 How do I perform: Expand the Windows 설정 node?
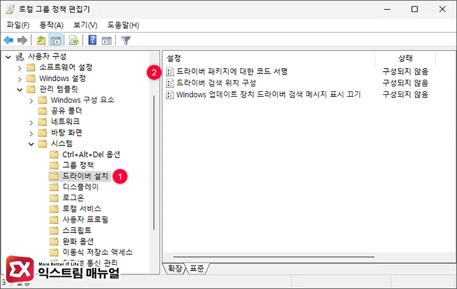coord(19,79)
